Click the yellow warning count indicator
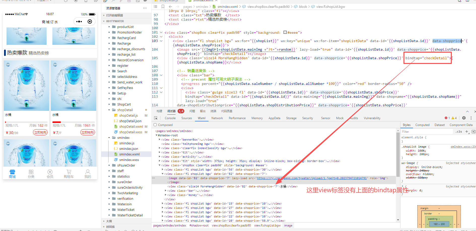Screen dimensions: 476x231 [x=454, y=118]
